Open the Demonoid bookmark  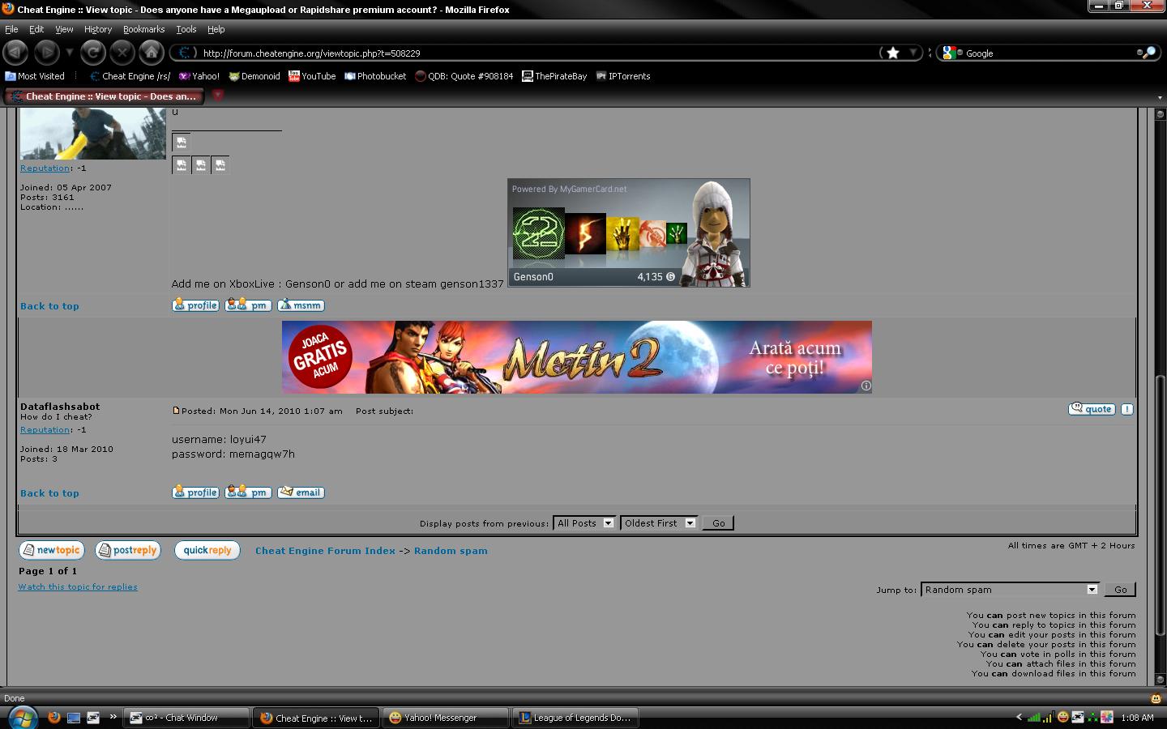pos(254,76)
